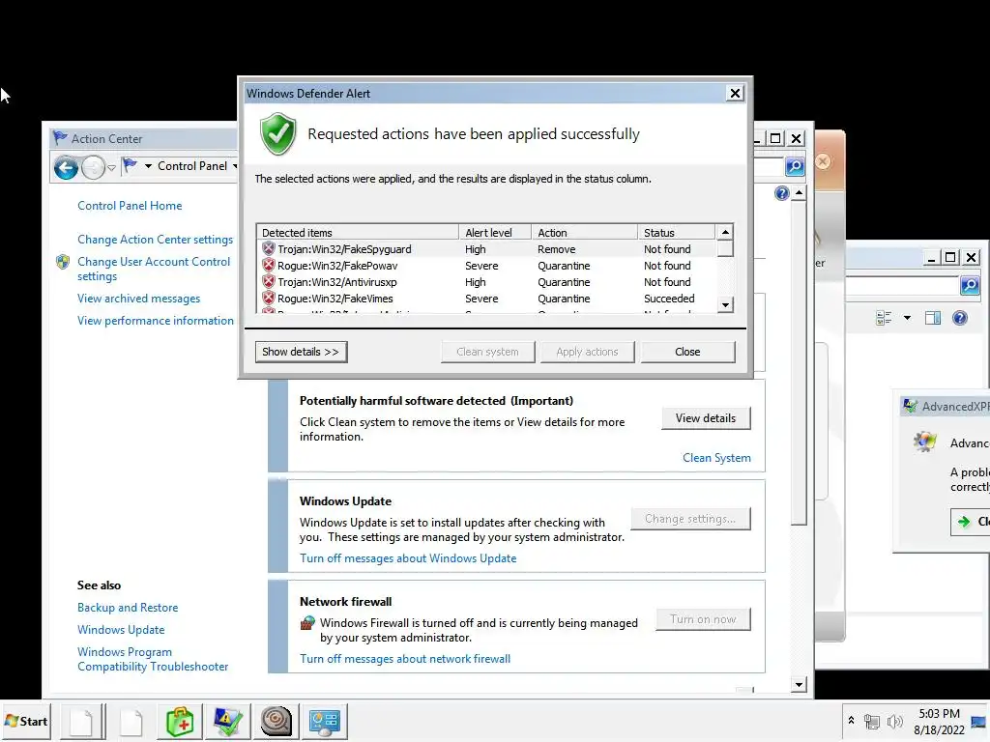This screenshot has height=742, width=990.
Task: Click the round orange close button behind
Action: 822,161
